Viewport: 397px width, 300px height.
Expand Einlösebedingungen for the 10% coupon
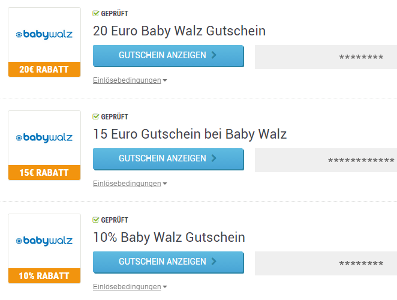click(130, 287)
